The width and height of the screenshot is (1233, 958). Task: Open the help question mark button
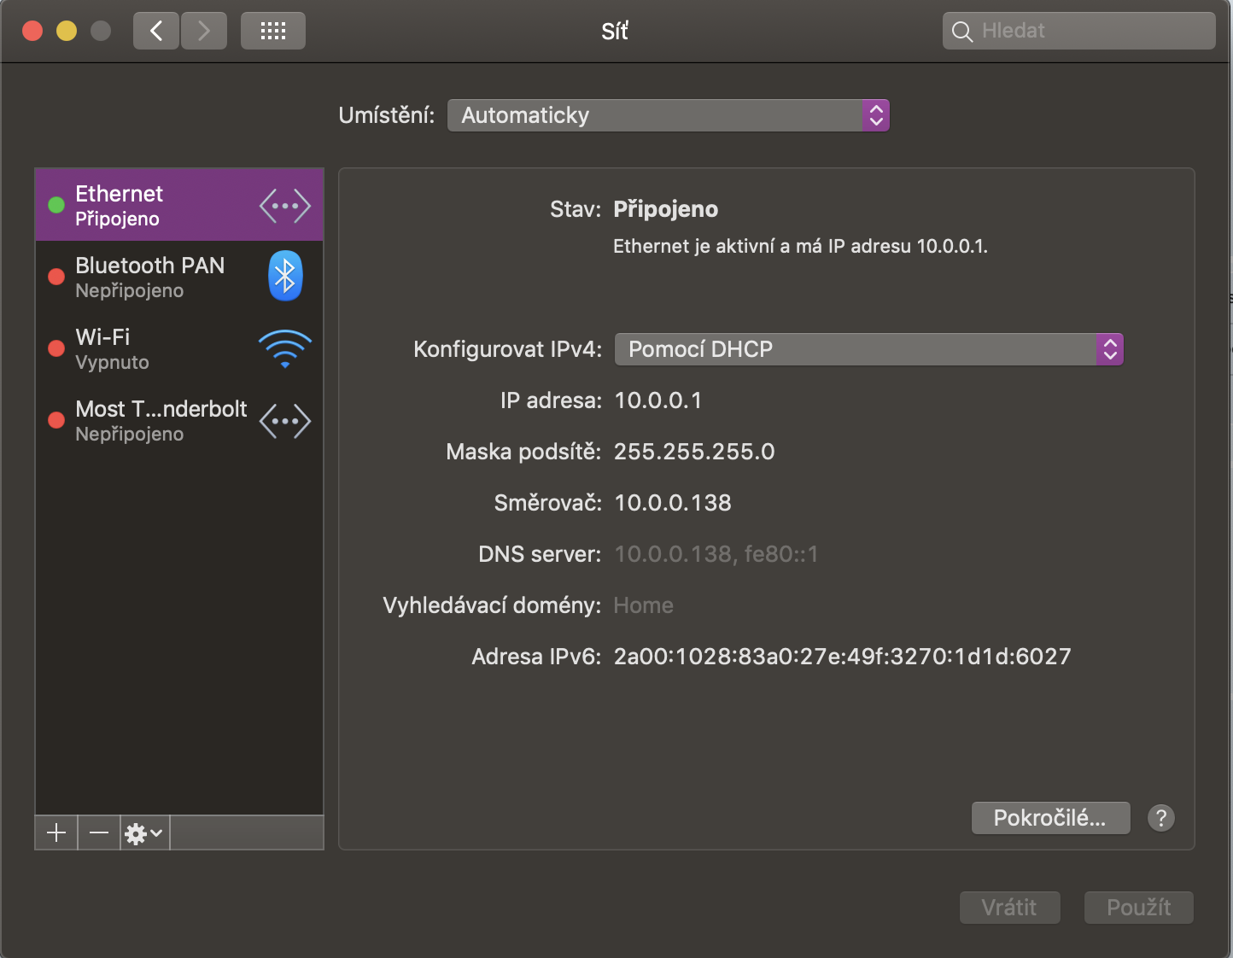click(x=1160, y=818)
